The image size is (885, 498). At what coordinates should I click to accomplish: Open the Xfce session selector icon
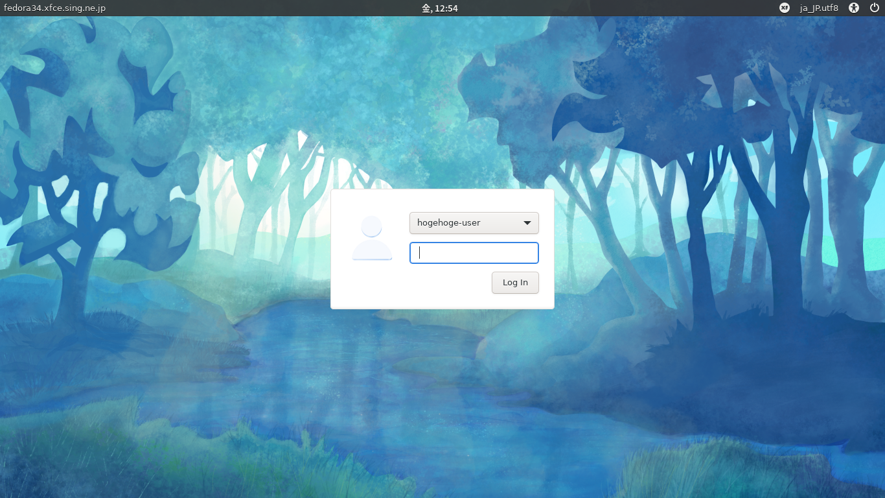pos(785,8)
